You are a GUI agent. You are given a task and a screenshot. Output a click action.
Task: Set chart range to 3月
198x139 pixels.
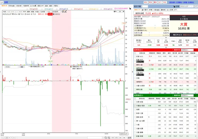tap(112, 138)
